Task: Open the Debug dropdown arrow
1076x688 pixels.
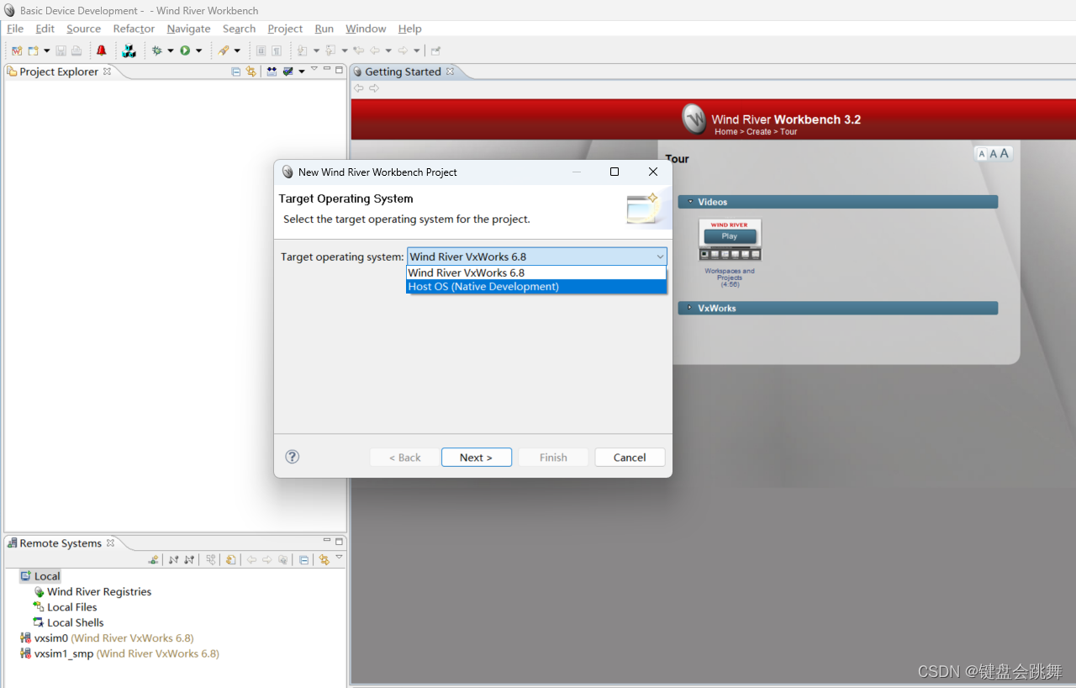Action: [x=171, y=50]
